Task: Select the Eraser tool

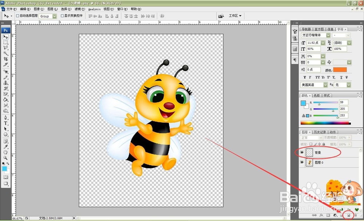Action: click(5, 94)
